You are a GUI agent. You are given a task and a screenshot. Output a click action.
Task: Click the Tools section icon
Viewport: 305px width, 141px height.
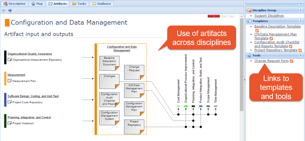pyautogui.click(x=249, y=56)
